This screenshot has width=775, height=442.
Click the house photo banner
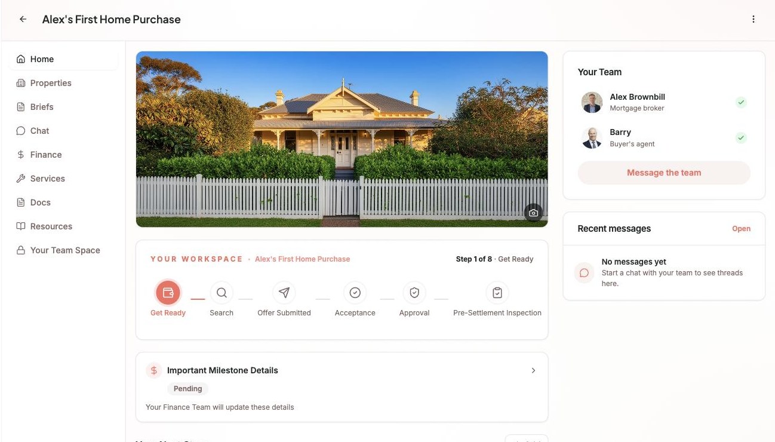342,139
